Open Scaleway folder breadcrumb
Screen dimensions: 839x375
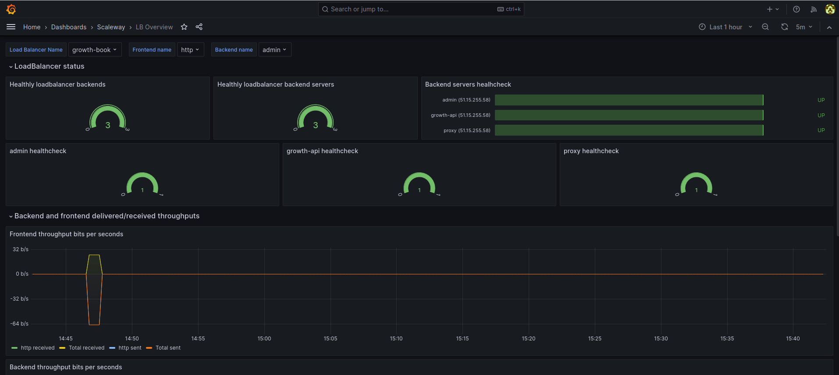[x=111, y=27]
